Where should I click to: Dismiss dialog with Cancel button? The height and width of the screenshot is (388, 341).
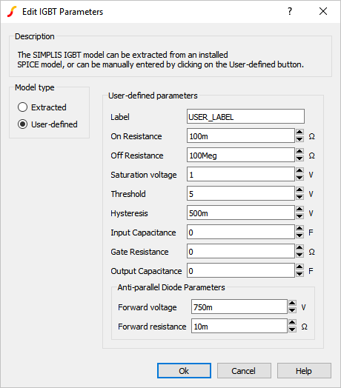[244, 371]
